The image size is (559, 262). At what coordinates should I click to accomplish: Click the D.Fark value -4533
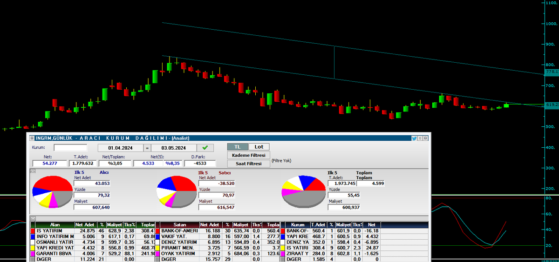(x=200, y=164)
